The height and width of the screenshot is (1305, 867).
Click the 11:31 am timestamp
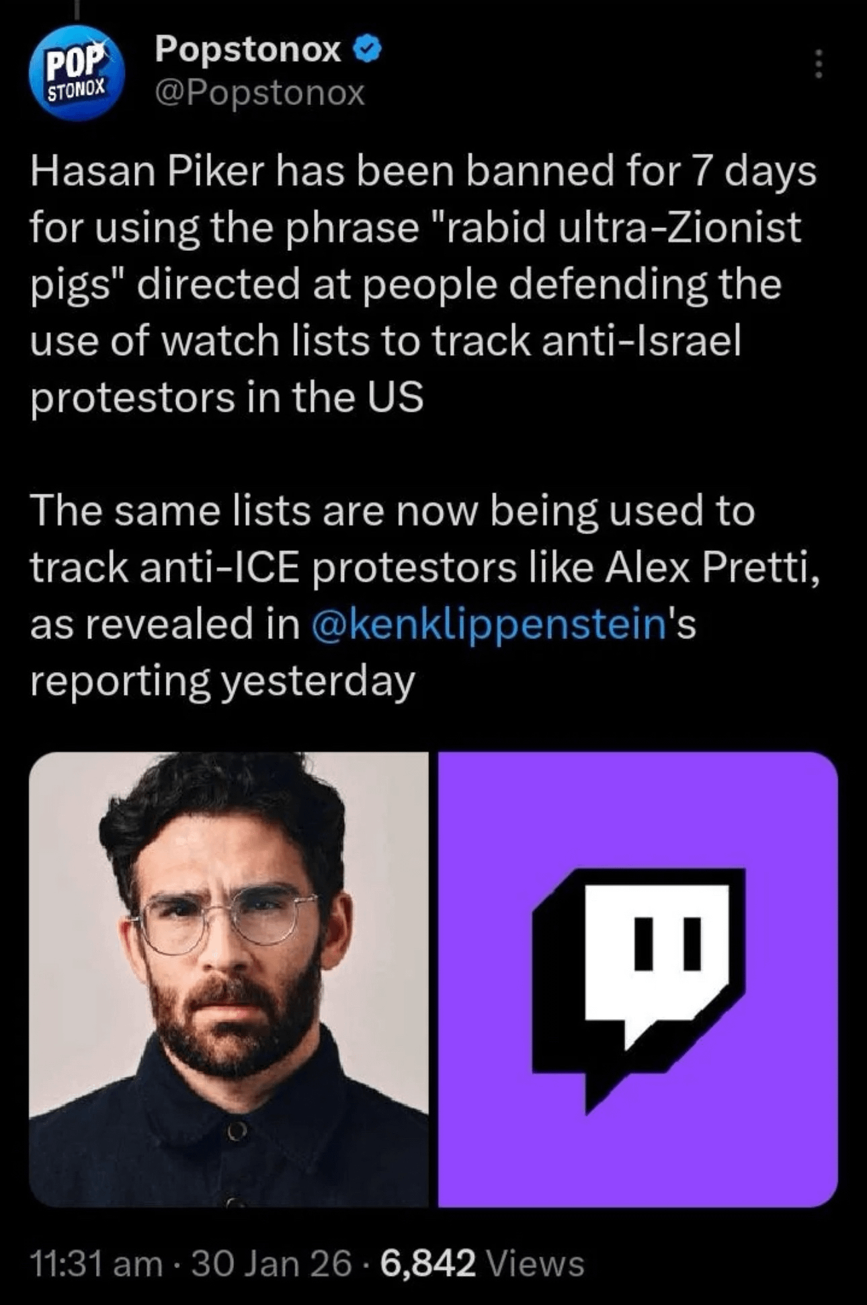[x=96, y=1263]
